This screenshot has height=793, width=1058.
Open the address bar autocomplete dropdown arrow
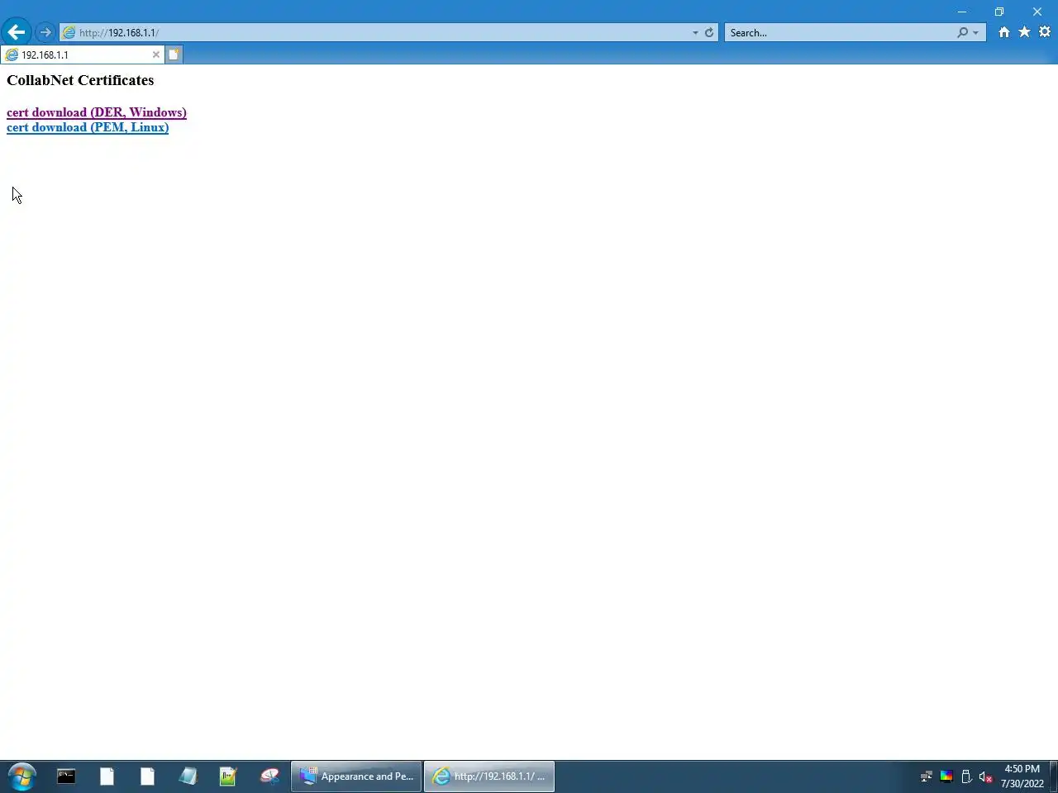[695, 32]
